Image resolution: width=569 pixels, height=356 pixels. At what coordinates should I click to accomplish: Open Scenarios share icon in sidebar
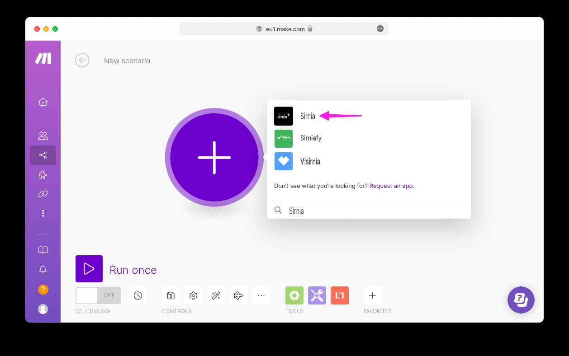pos(43,155)
